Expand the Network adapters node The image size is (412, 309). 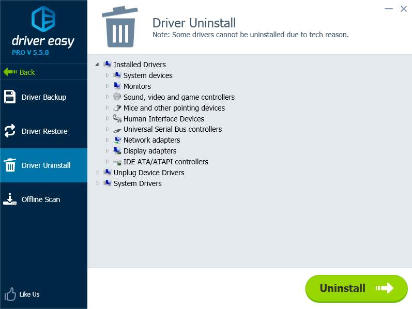[108, 140]
